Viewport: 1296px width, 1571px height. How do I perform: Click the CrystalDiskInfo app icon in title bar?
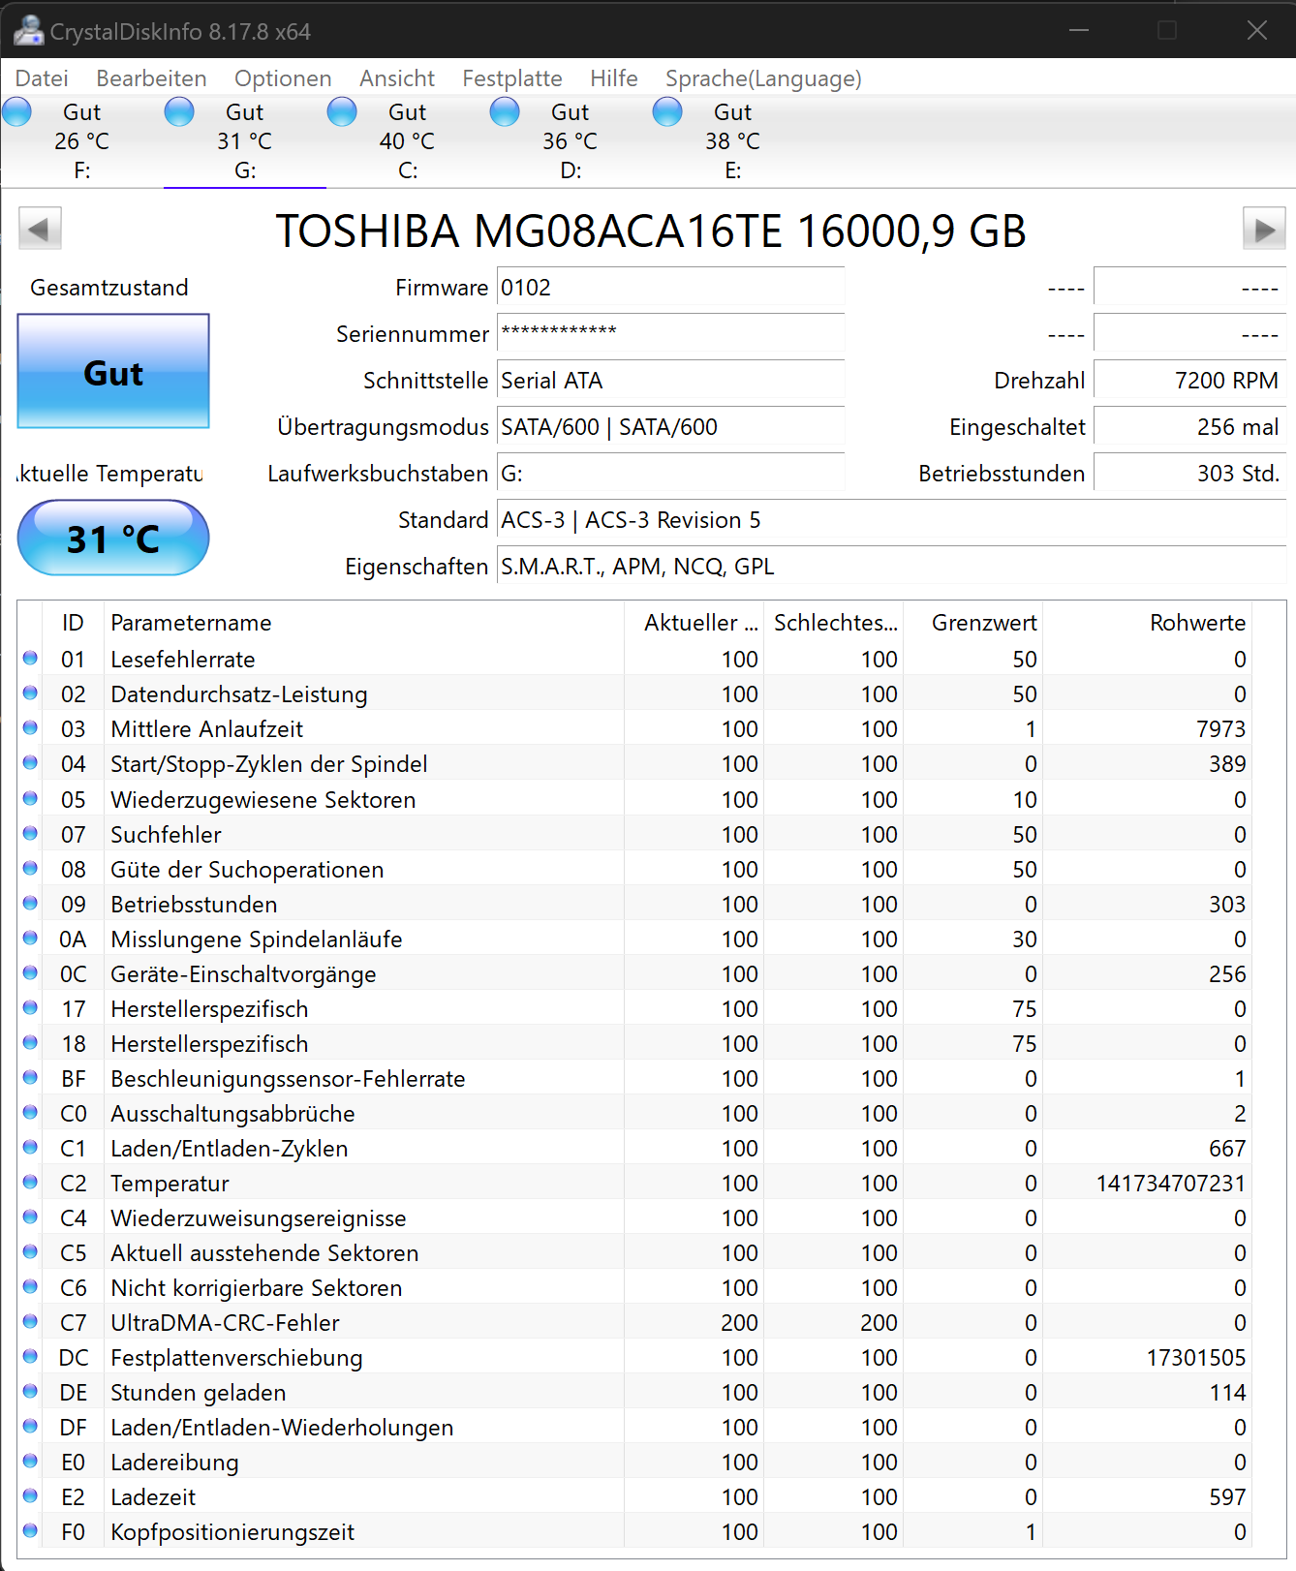[28, 31]
